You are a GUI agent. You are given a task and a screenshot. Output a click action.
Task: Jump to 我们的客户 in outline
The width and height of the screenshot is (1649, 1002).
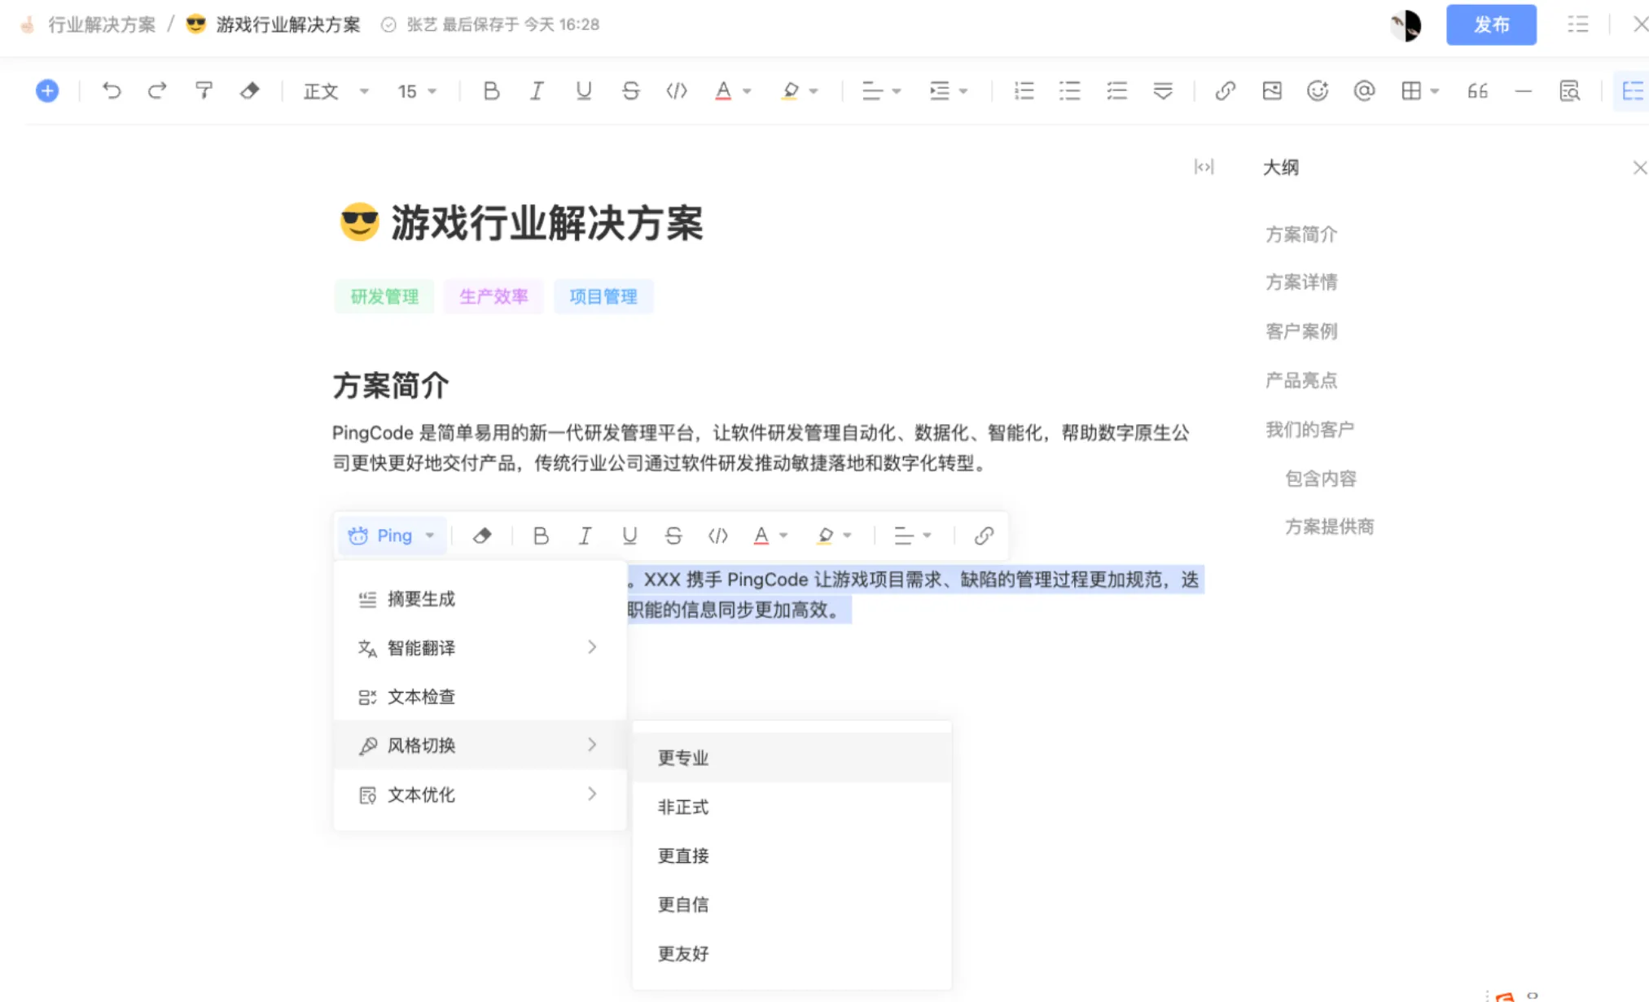point(1309,429)
